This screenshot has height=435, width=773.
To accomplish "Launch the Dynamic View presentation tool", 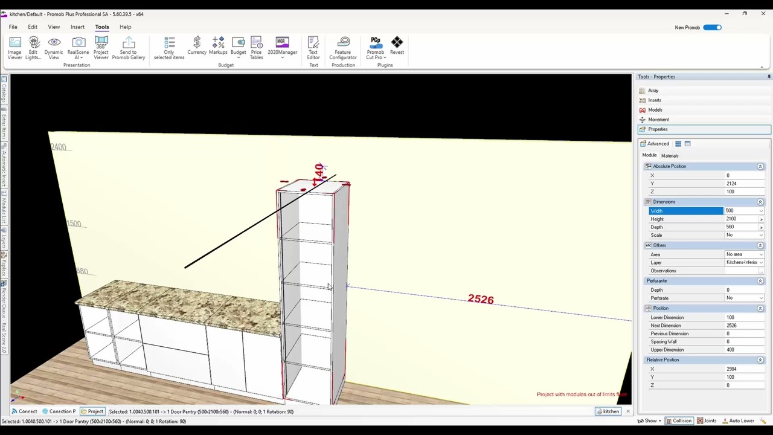I will [x=54, y=48].
